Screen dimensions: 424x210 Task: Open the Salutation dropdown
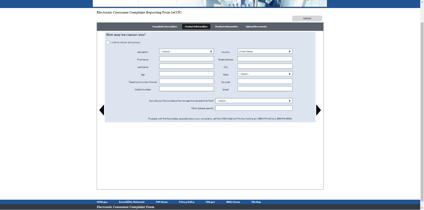pyautogui.click(x=186, y=51)
